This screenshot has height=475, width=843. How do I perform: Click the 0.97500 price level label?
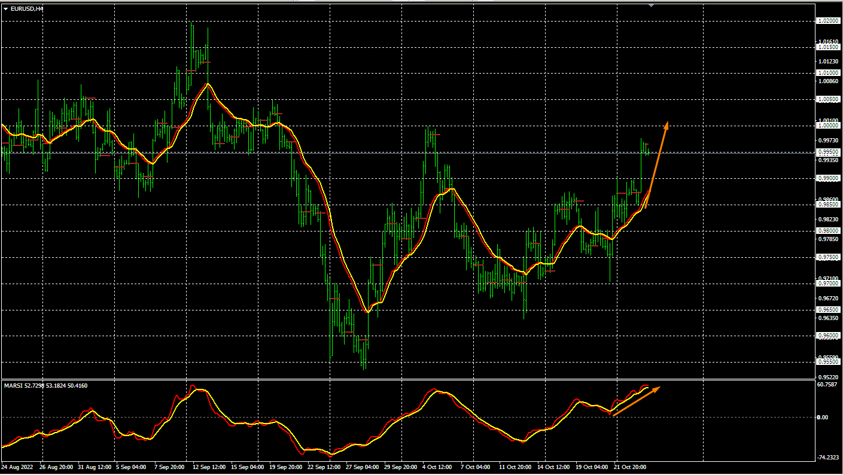(828, 257)
